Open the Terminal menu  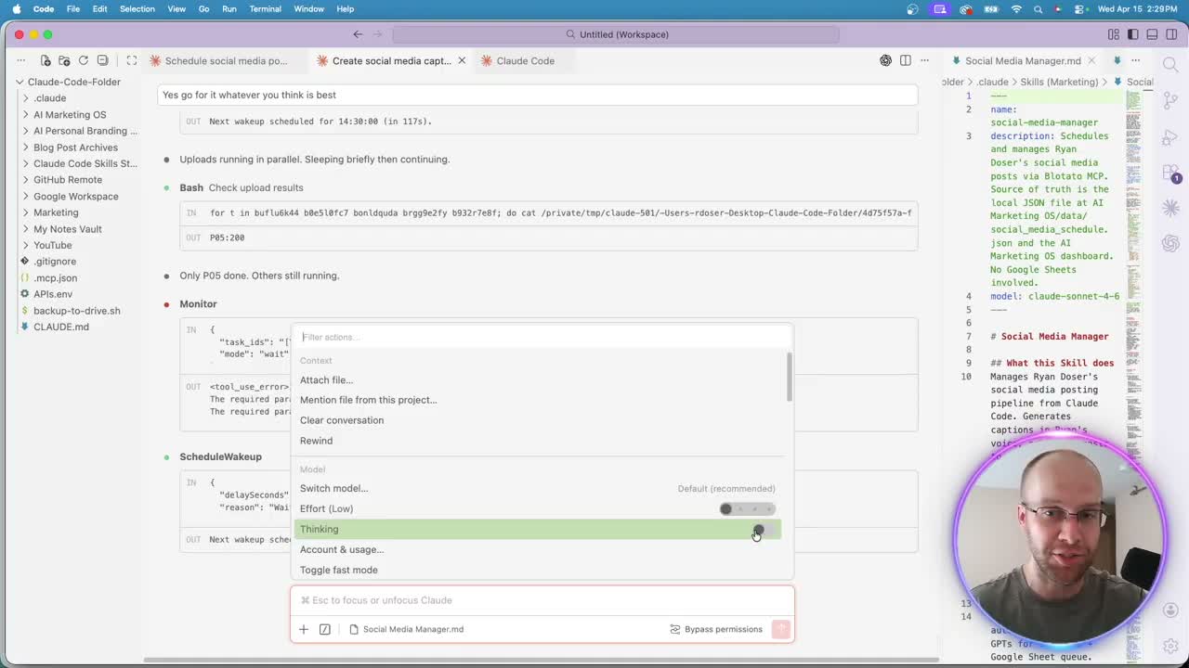coord(265,8)
